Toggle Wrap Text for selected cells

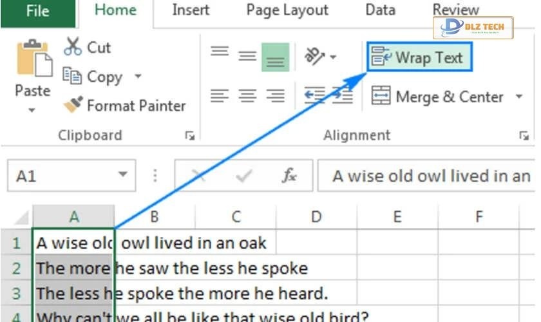[x=419, y=58]
